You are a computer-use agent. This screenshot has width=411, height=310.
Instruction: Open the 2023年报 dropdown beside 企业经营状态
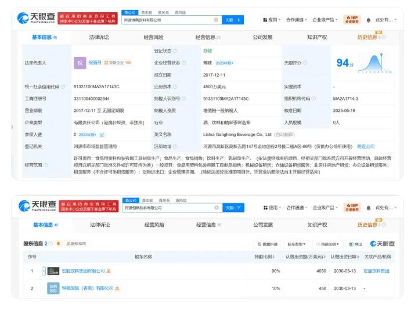click(224, 63)
